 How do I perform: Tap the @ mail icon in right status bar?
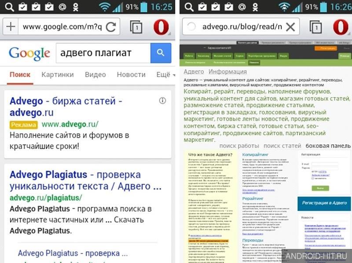(242, 7)
